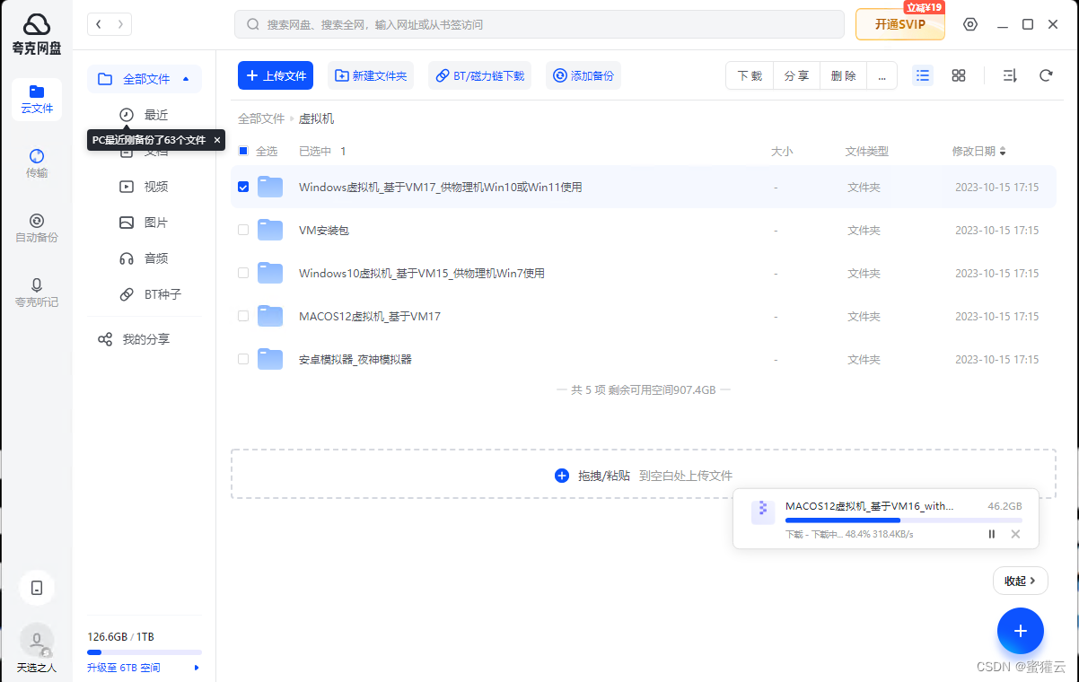Click the mobile device icon in sidebar

[37, 588]
